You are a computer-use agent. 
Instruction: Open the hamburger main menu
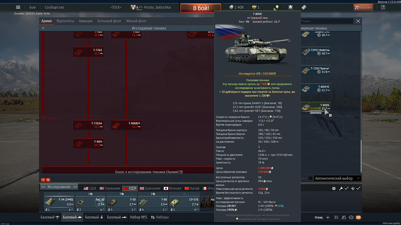click(18, 7)
